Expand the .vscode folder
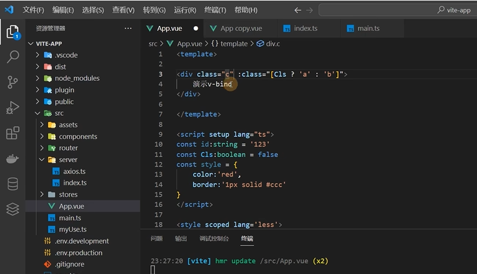477x274 pixels. tap(37, 55)
